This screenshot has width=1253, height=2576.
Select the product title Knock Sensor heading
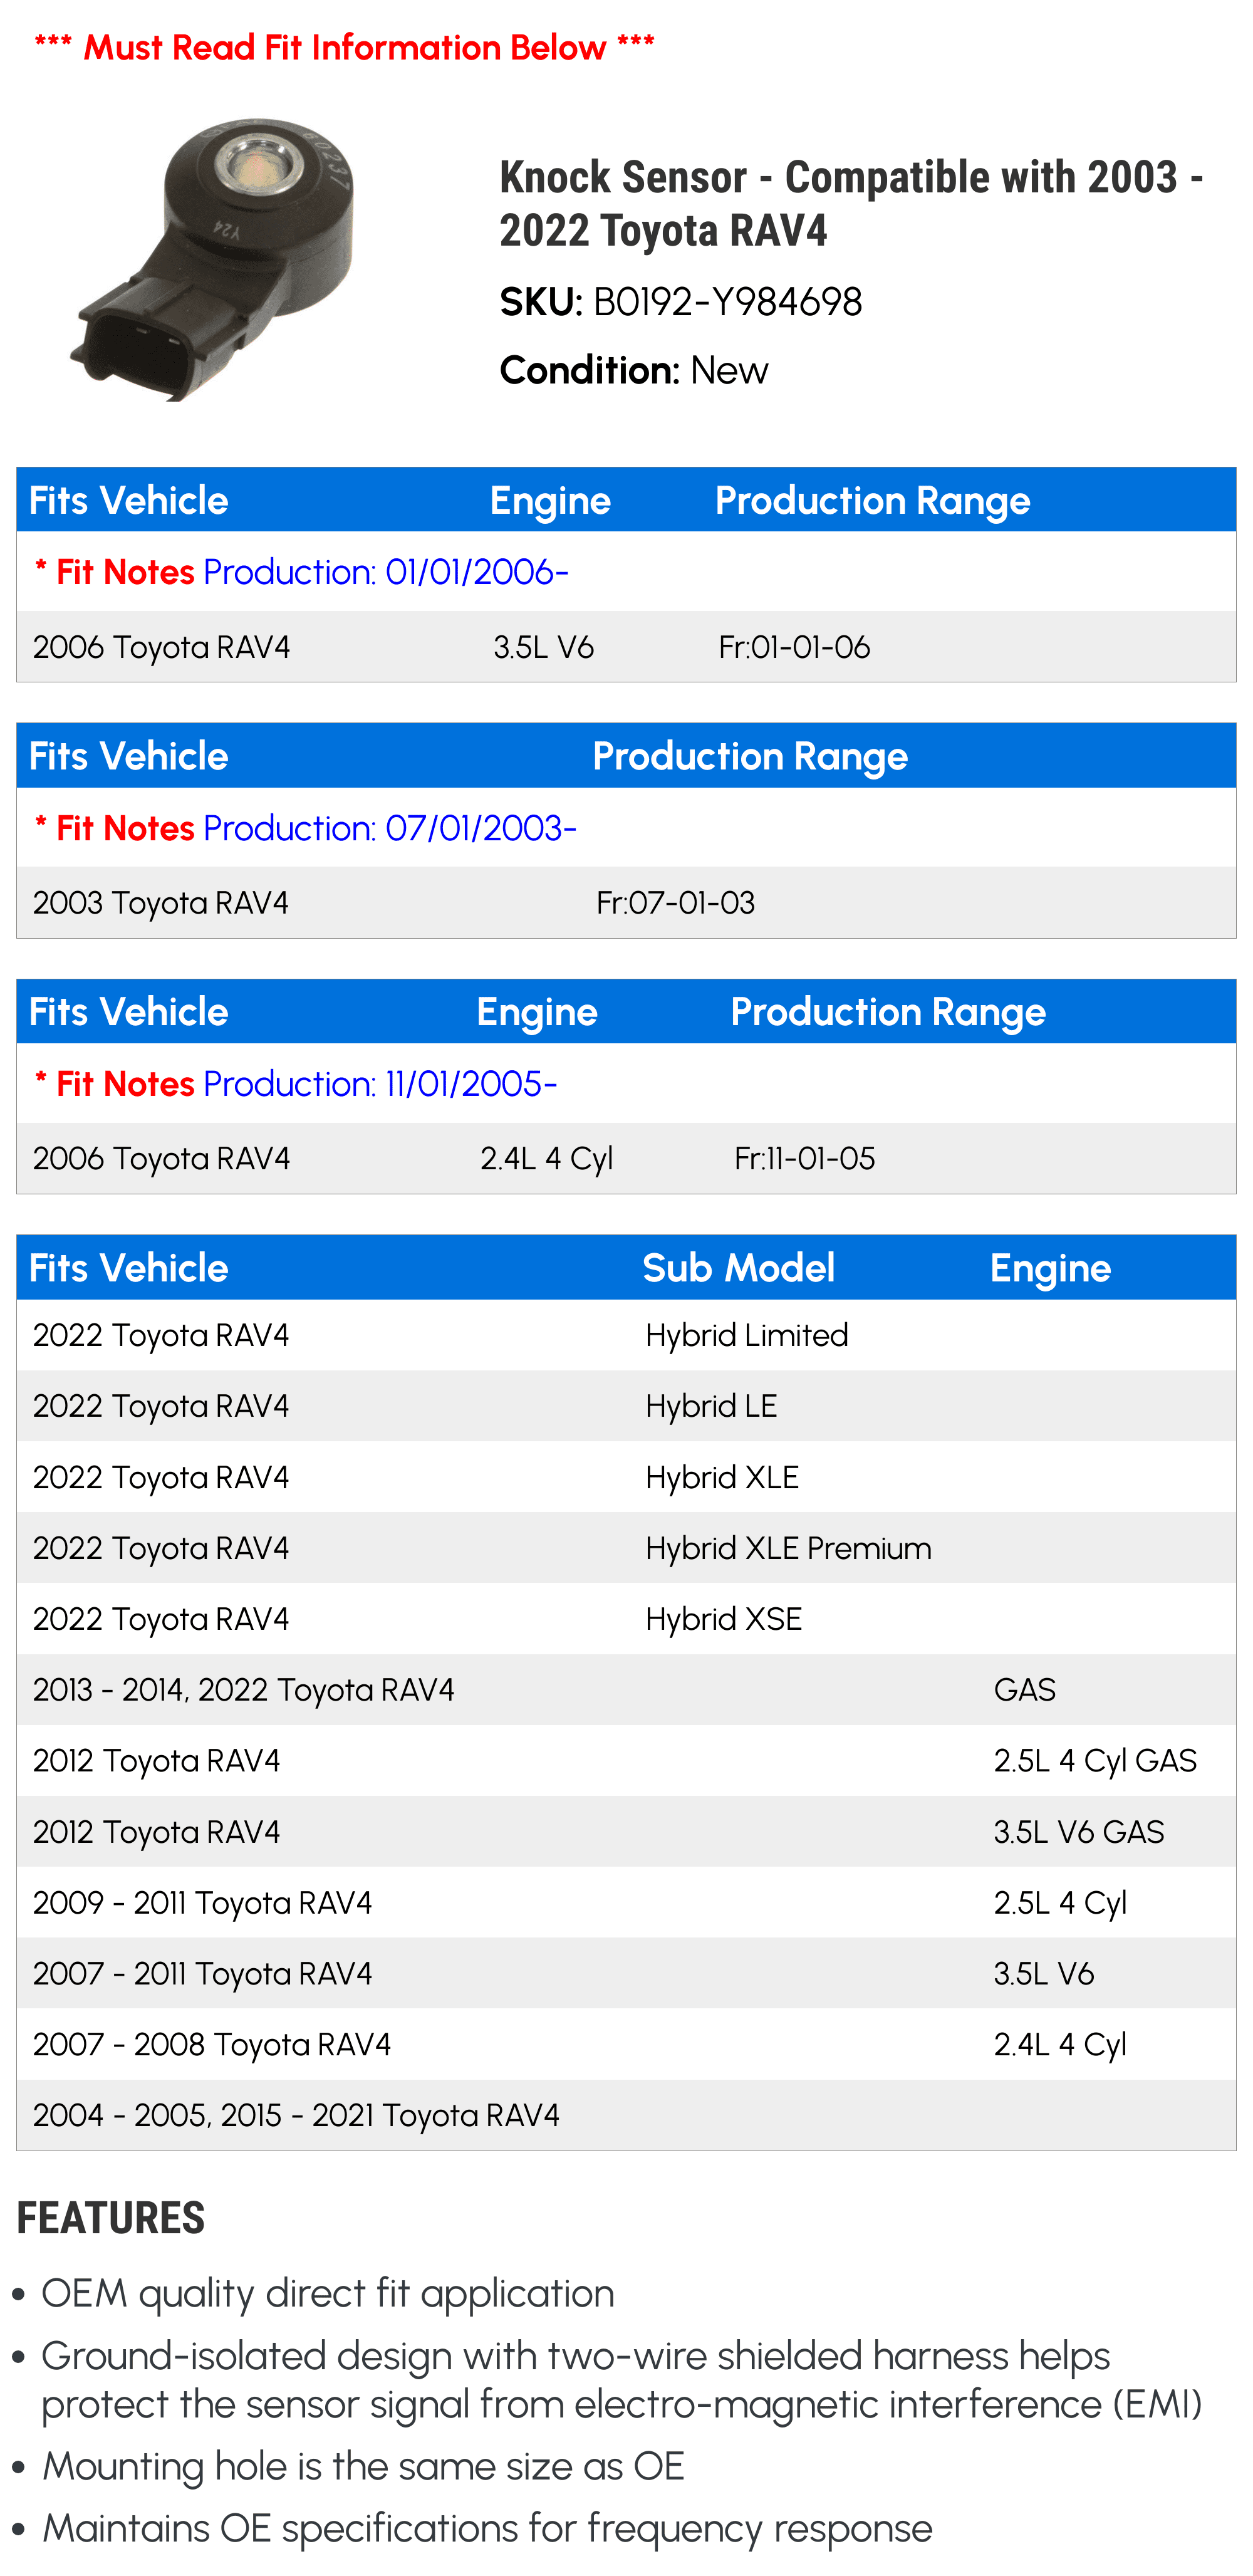pyautogui.click(x=851, y=203)
